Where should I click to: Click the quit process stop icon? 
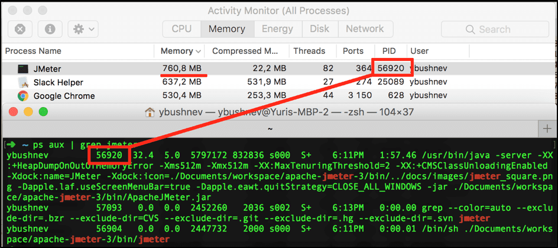pyautogui.click(x=20, y=29)
